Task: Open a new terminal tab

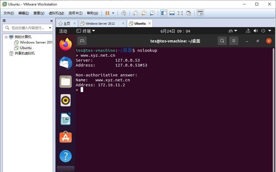Action: [82, 41]
